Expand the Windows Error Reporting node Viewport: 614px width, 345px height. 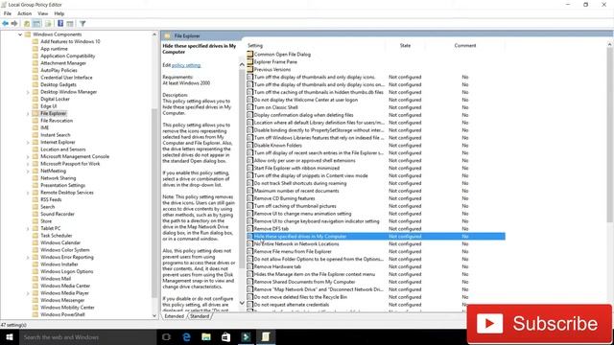pyautogui.click(x=28, y=258)
